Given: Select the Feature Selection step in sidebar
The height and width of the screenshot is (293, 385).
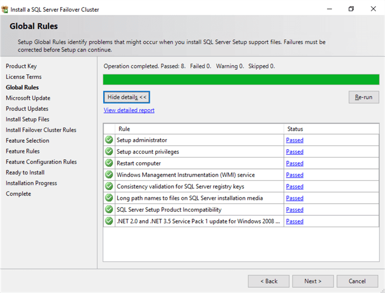Looking at the screenshot, I should 28,141.
